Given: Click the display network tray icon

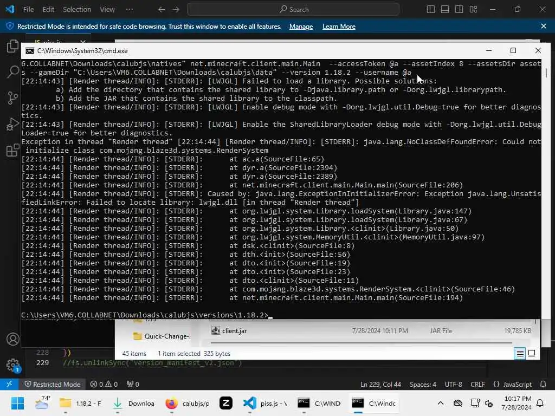Looking at the screenshot, I should (x=475, y=403).
